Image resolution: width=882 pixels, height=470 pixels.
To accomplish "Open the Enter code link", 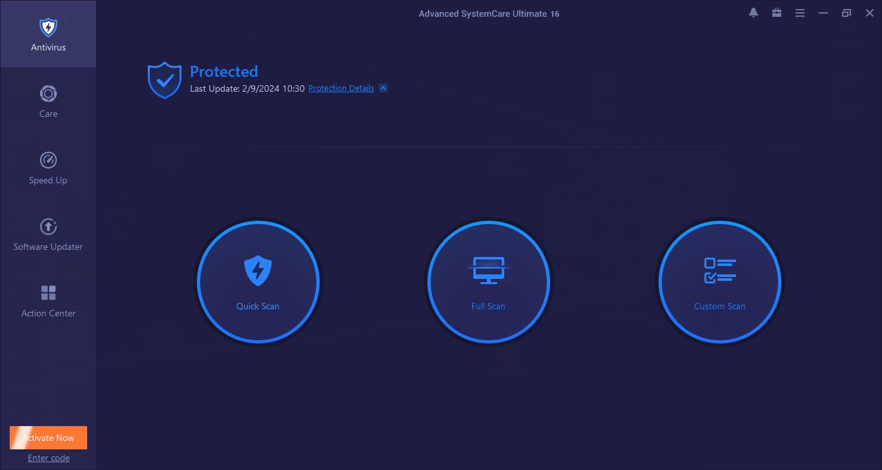I will click(48, 458).
